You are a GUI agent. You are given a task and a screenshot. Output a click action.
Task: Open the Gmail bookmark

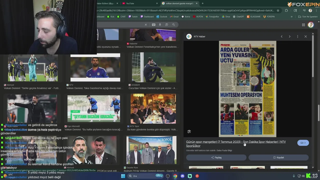(x=174, y=17)
